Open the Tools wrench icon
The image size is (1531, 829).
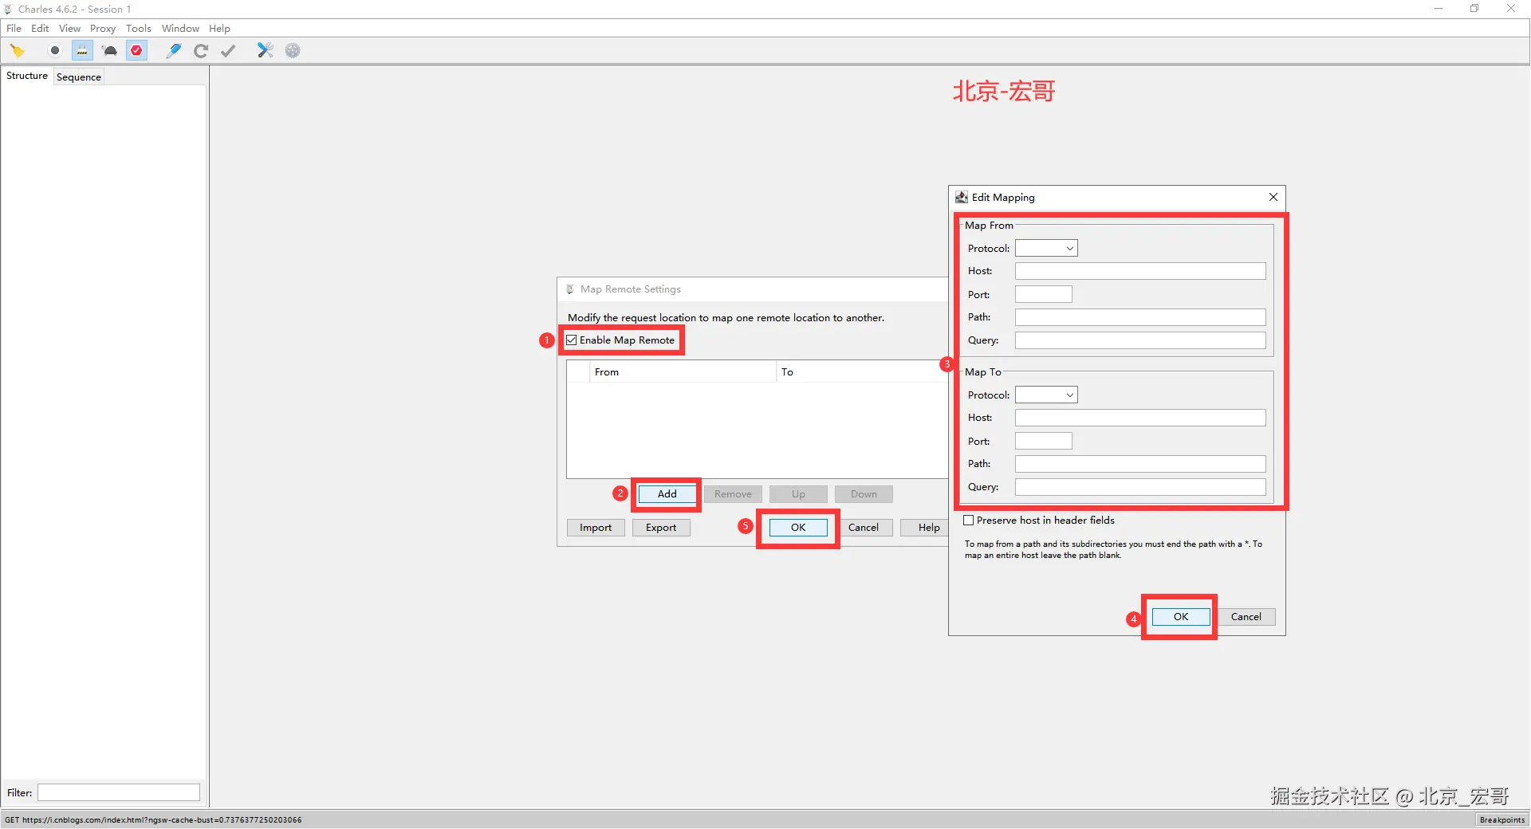click(265, 51)
